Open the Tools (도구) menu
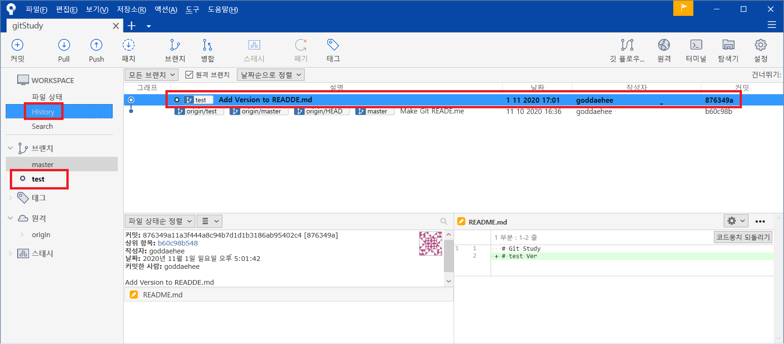The height and width of the screenshot is (344, 784). click(x=192, y=9)
